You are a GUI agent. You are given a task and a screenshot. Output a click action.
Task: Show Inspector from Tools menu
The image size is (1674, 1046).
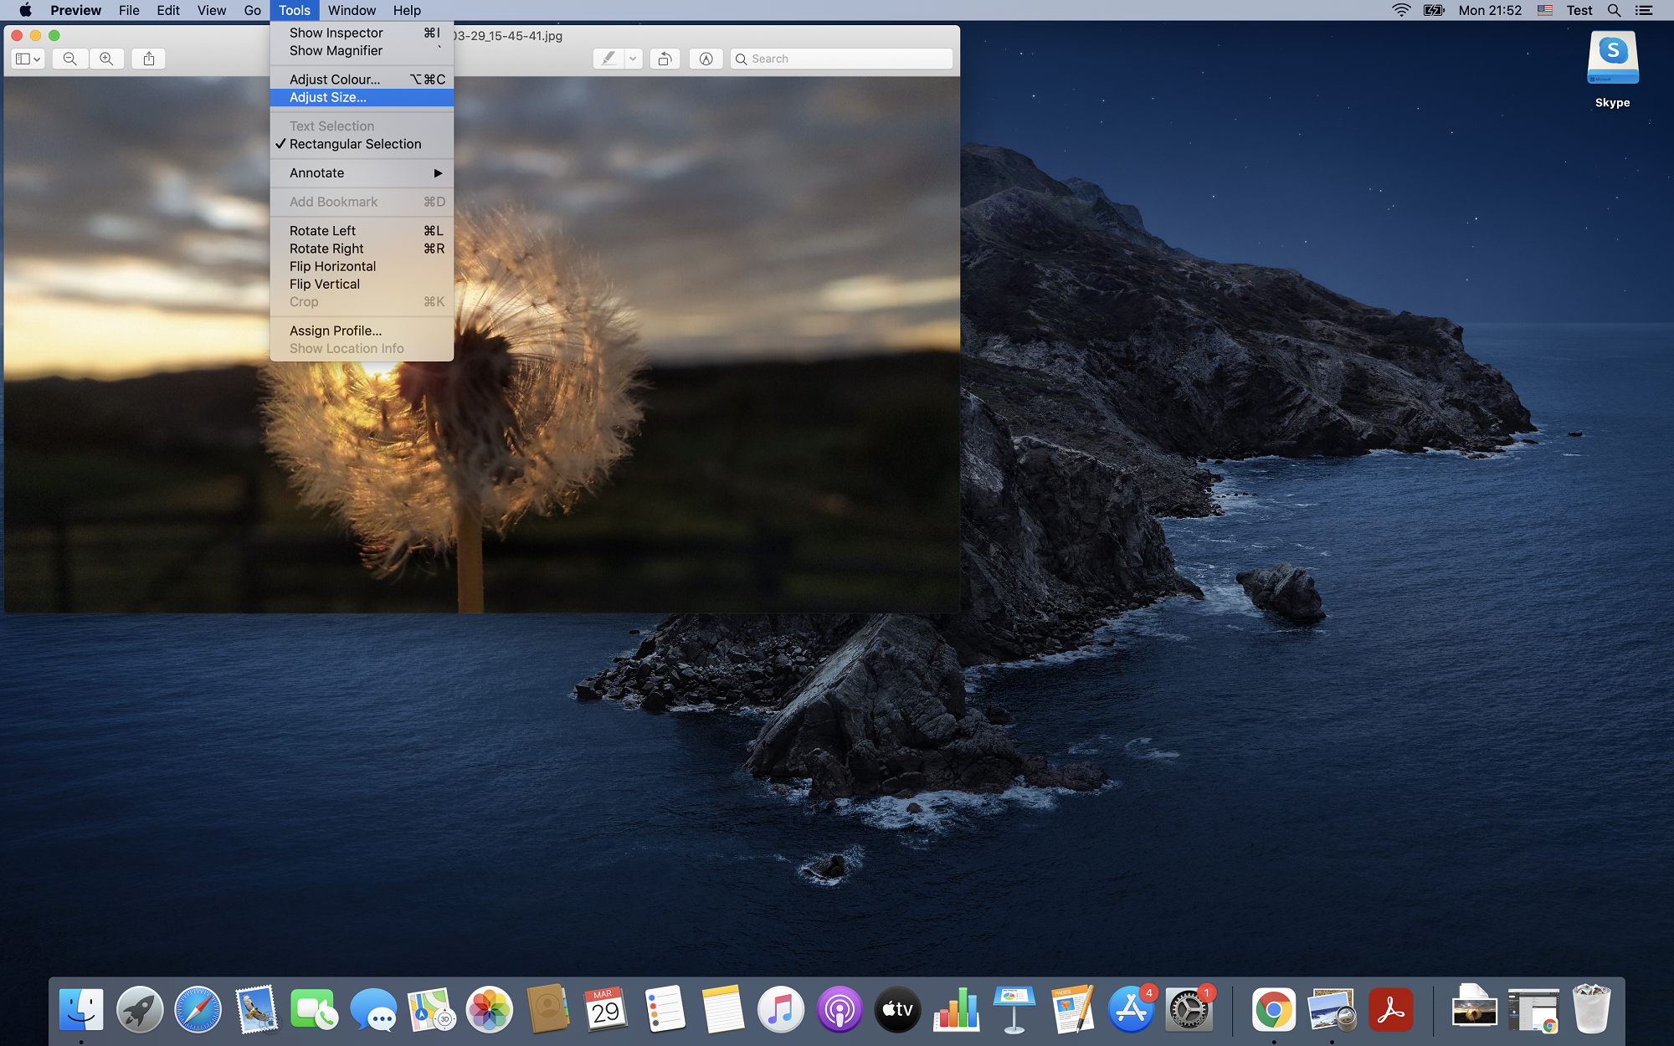pos(336,33)
